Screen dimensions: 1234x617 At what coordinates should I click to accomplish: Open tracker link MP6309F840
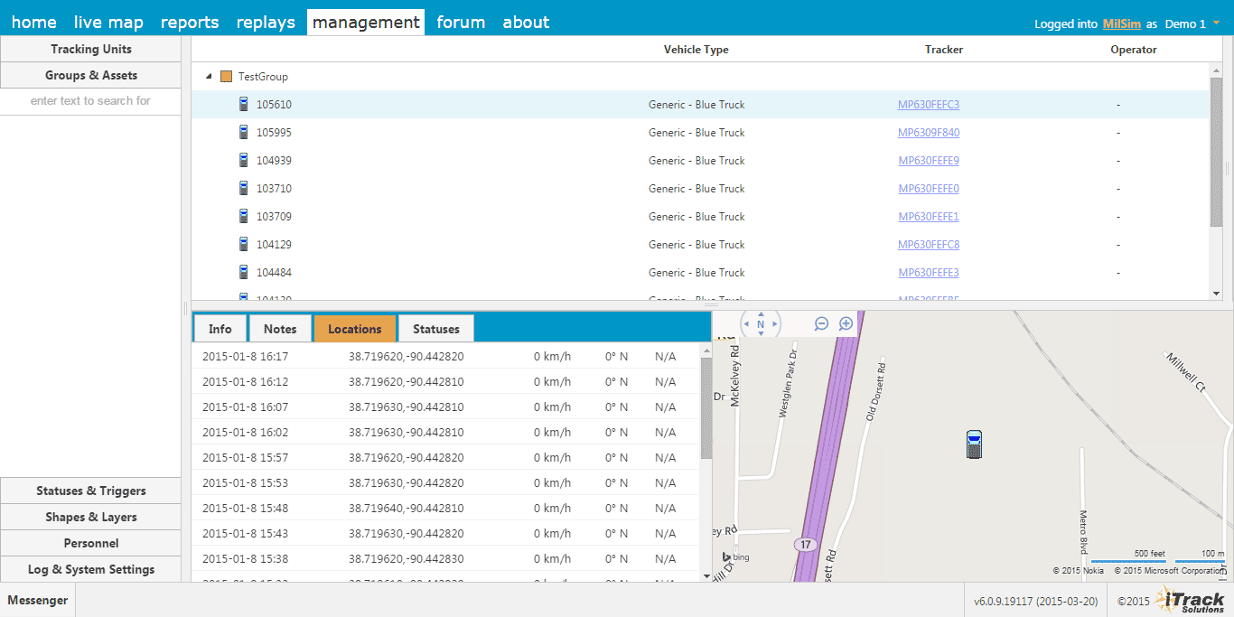click(x=929, y=133)
